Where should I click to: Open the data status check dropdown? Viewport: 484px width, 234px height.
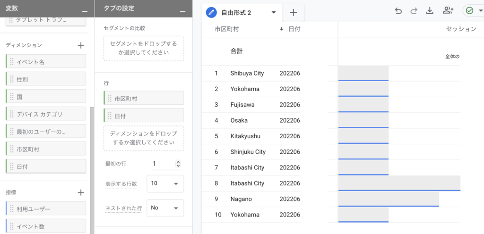pyautogui.click(x=474, y=11)
